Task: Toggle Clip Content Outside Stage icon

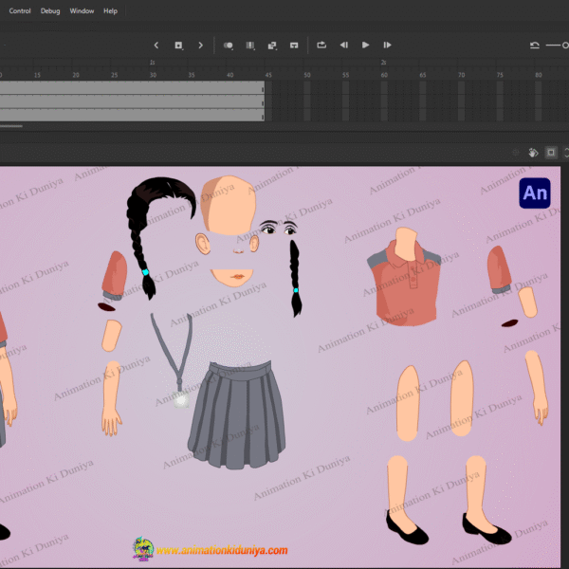Action: point(551,153)
